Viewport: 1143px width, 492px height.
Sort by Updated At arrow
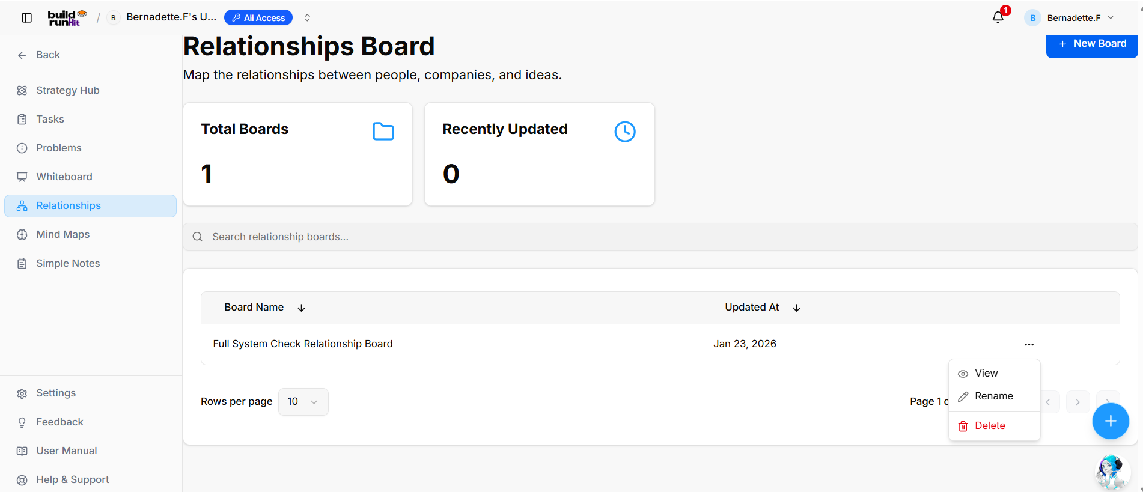pos(797,308)
